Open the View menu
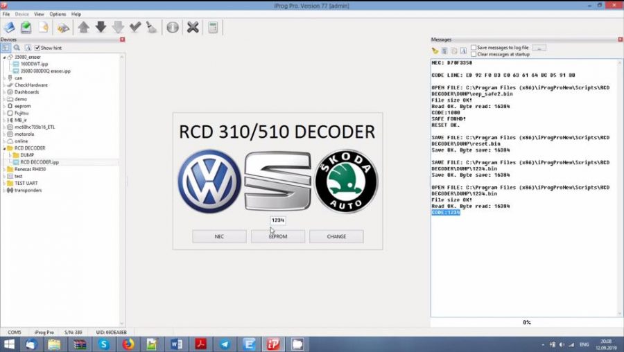The width and height of the screenshot is (624, 352). tap(39, 14)
